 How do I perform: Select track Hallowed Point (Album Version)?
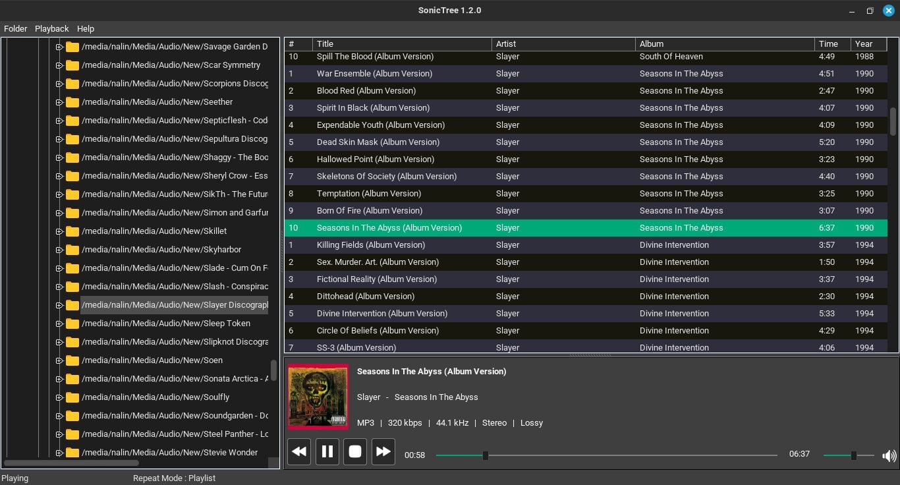[586, 159]
